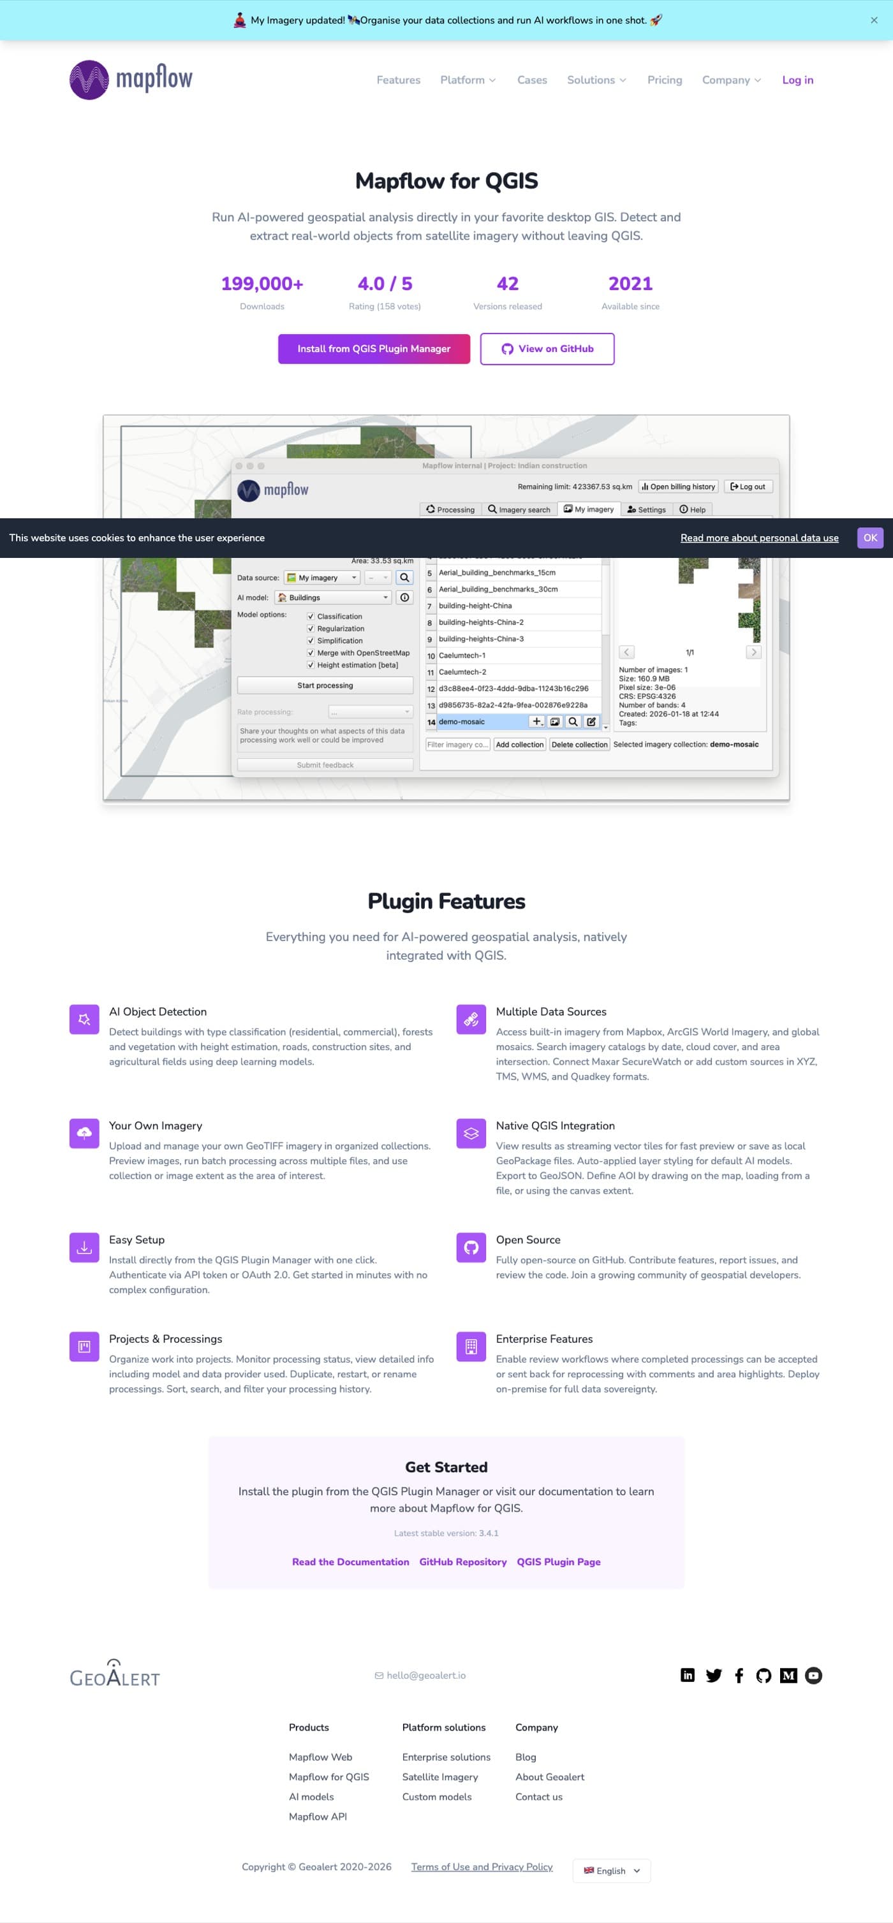Accept cookies with the OK button
Viewport: 893px width, 1923px height.
pos(871,537)
